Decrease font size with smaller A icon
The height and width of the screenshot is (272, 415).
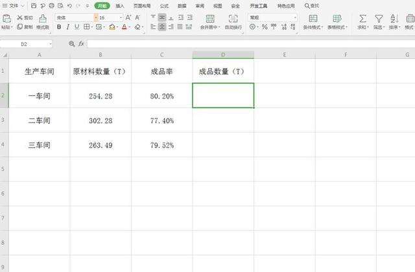tap(137, 17)
